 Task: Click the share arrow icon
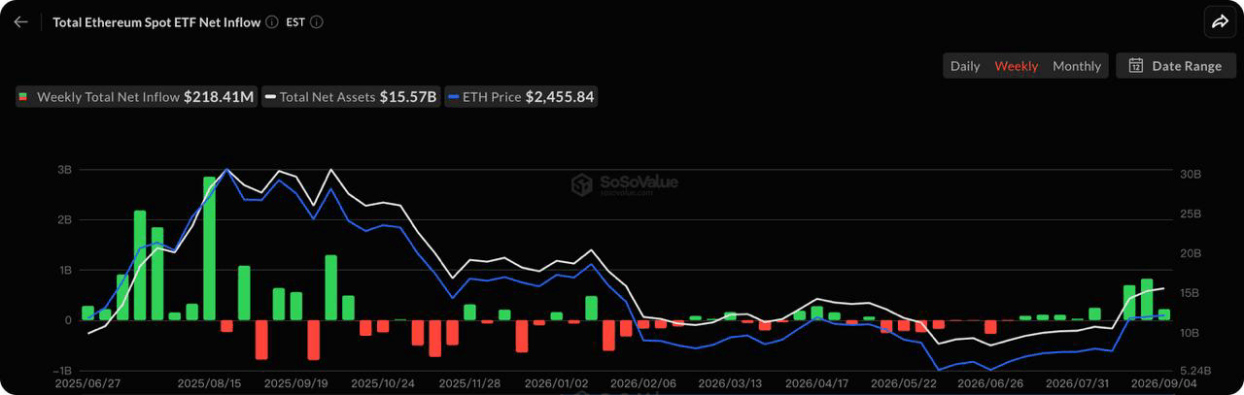tap(1219, 21)
